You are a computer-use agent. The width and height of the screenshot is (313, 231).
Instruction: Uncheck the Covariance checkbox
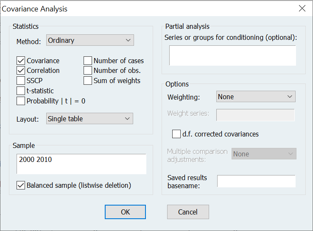point(21,61)
